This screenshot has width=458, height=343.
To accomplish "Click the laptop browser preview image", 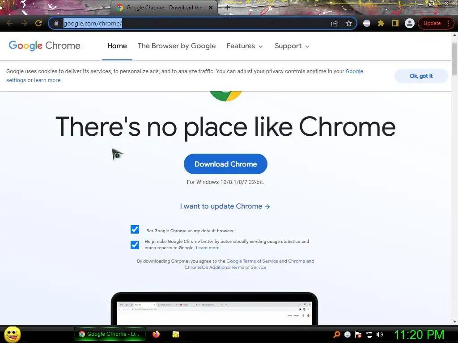I will (x=214, y=309).
